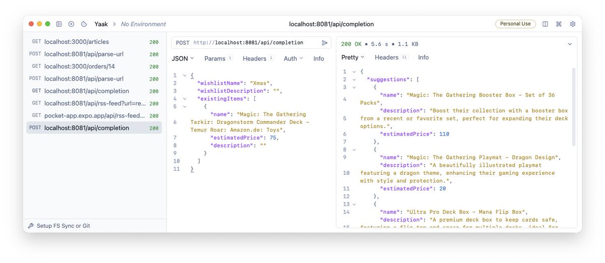605x263 pixels.
Task: Select the GET localhost:3000/articles request
Action: [94, 42]
